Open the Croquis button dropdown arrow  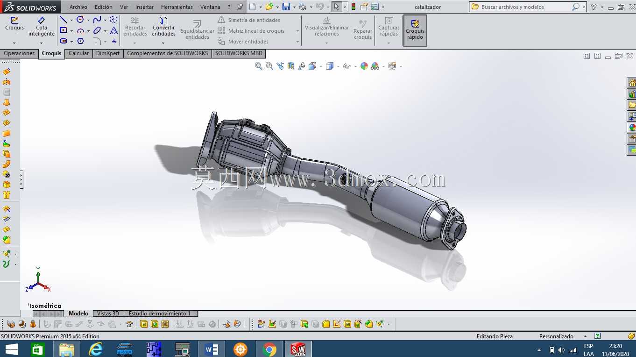tap(14, 43)
